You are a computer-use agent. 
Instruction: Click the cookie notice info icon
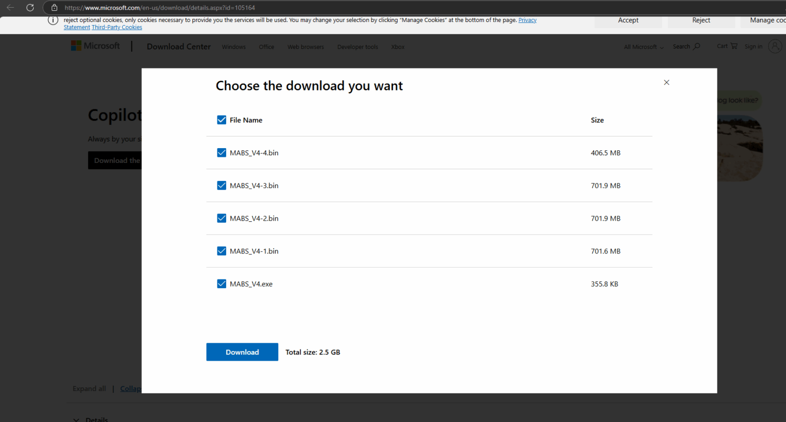53,20
